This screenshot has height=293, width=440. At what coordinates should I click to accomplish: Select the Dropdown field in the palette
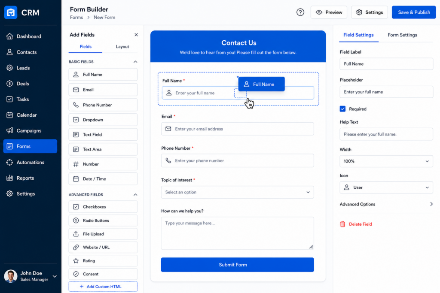coord(103,120)
